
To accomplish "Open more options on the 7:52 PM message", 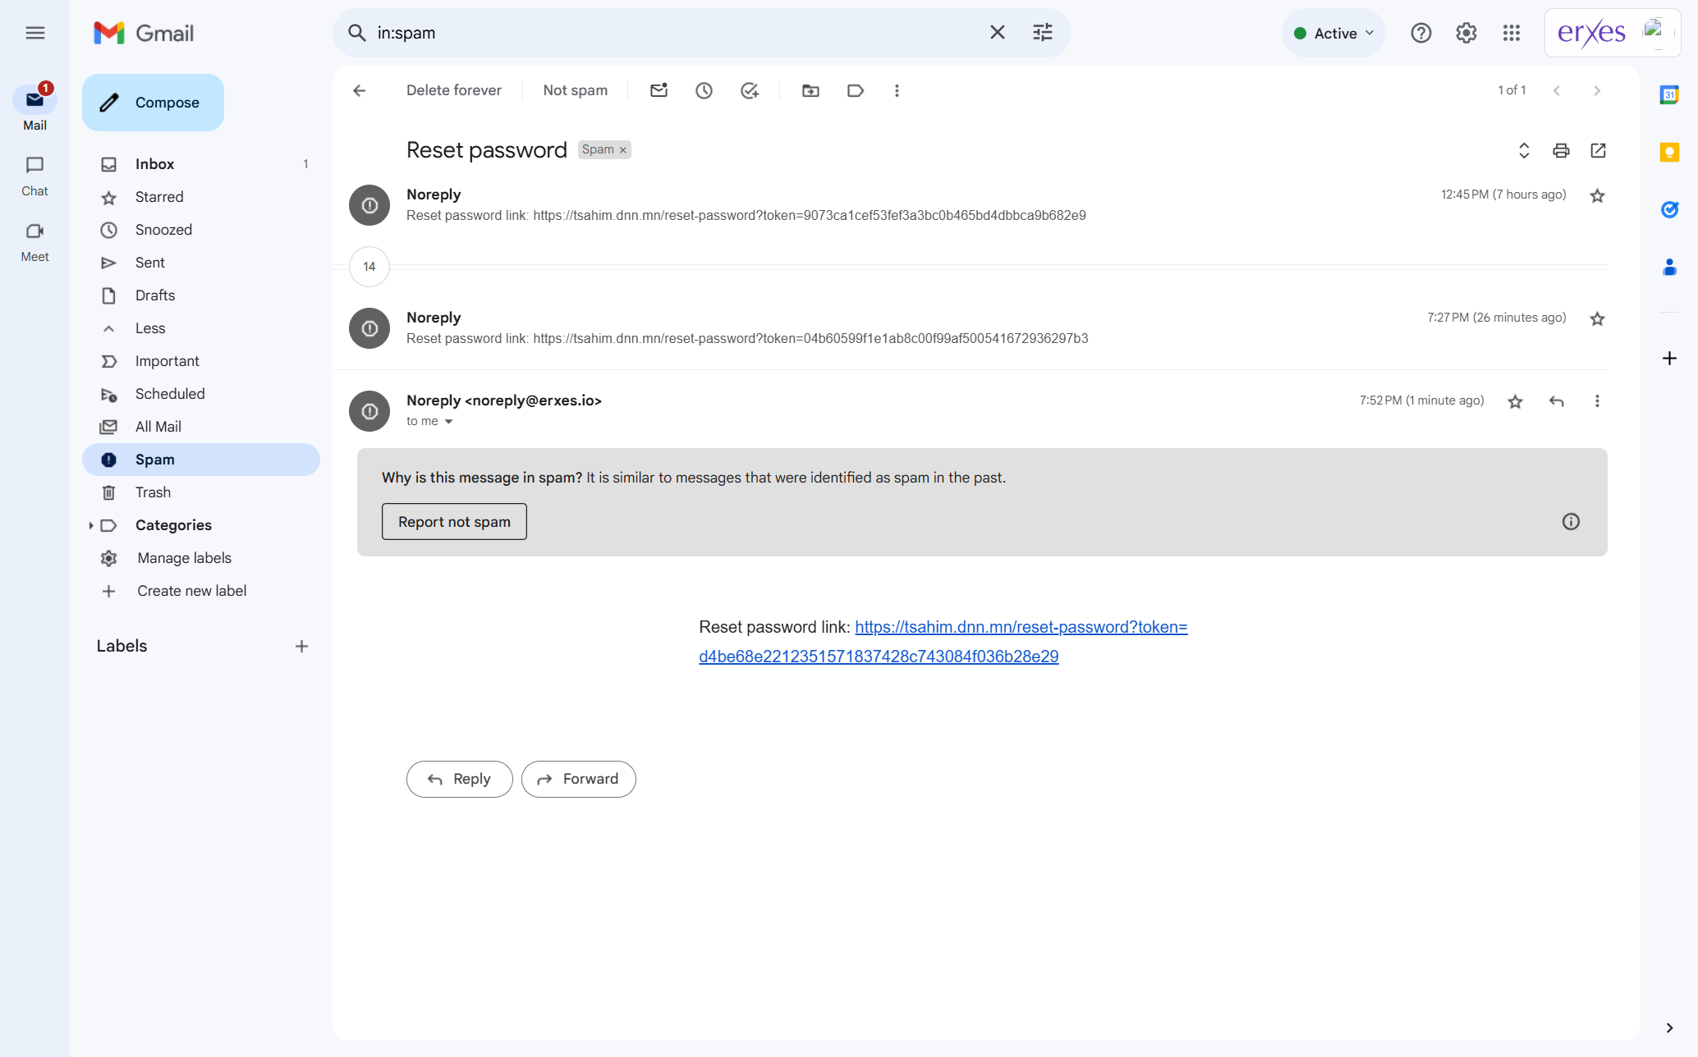I will pyautogui.click(x=1597, y=401).
